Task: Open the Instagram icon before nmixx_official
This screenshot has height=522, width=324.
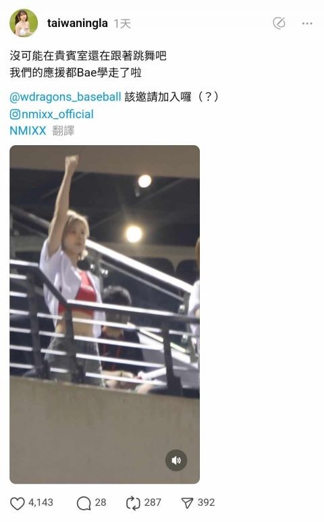Action: tap(15, 114)
